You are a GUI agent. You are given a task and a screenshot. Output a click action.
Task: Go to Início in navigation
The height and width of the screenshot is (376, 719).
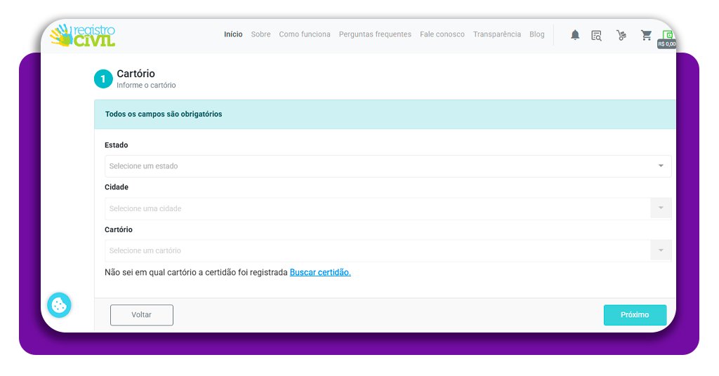[x=233, y=34]
